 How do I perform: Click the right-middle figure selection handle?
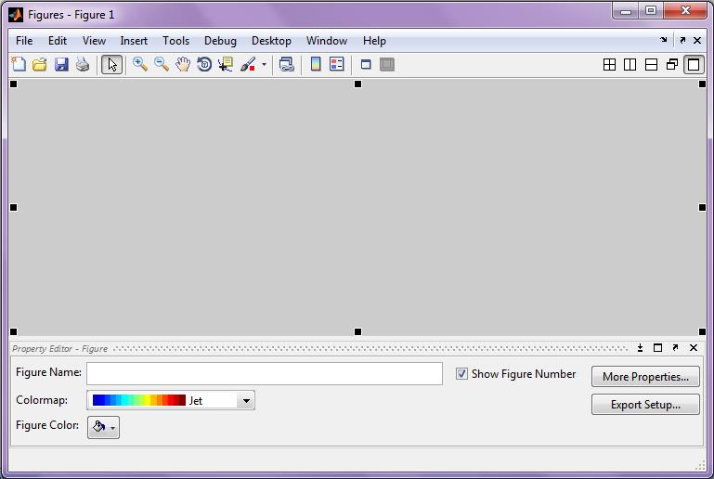pyautogui.click(x=702, y=208)
